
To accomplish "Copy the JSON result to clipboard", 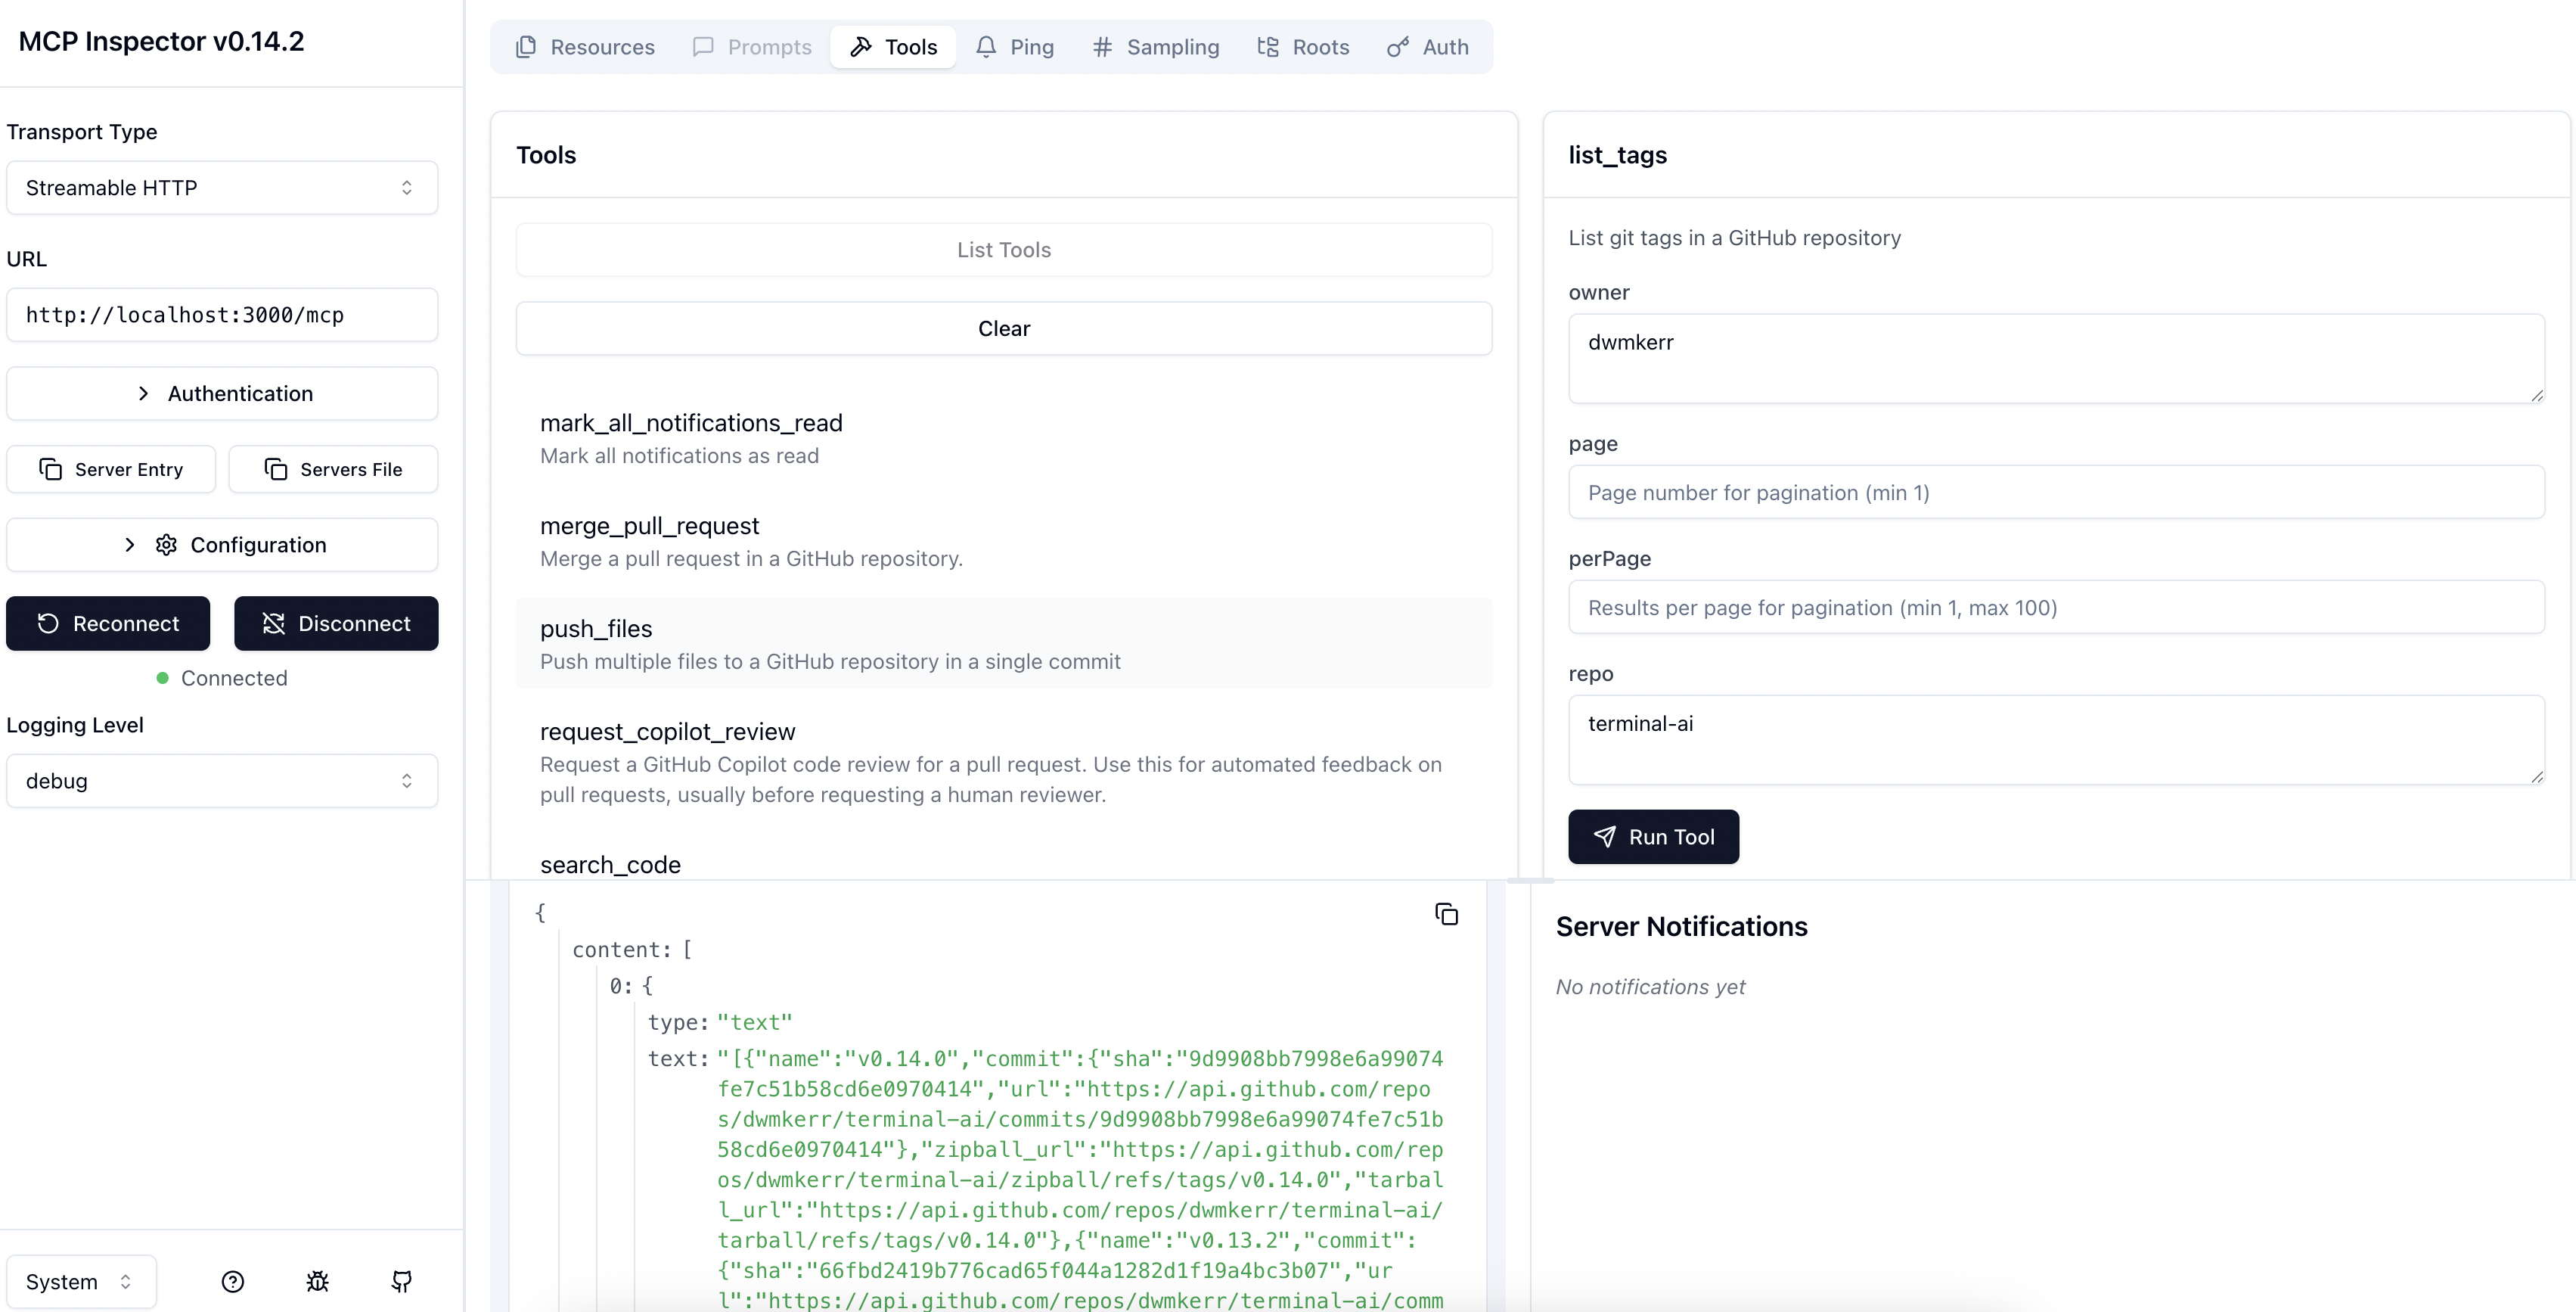I will (1446, 914).
